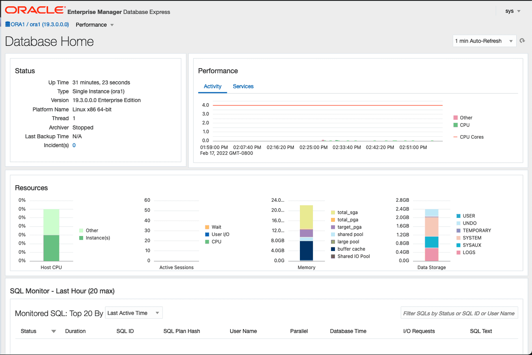Click the Shared IO Pool legend swatch
Image resolution: width=532 pixels, height=355 pixels.
click(333, 256)
